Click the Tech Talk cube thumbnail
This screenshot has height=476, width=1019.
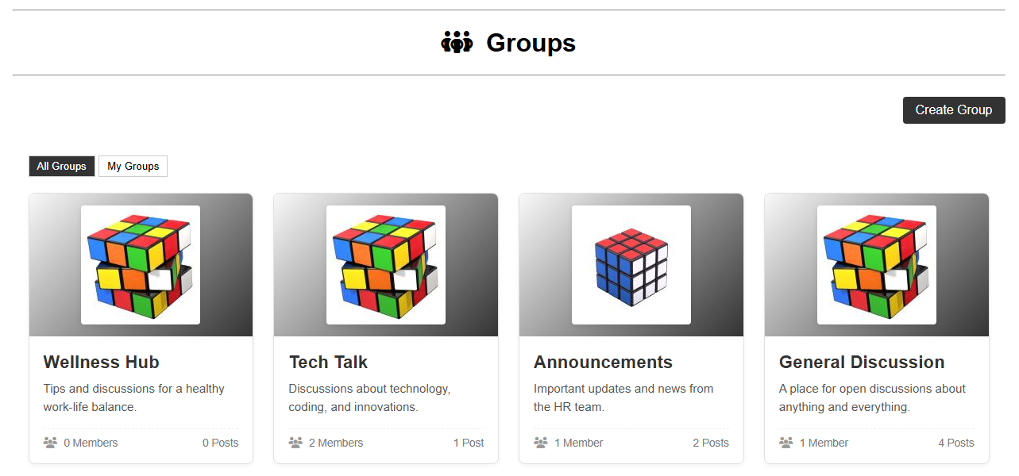(385, 265)
